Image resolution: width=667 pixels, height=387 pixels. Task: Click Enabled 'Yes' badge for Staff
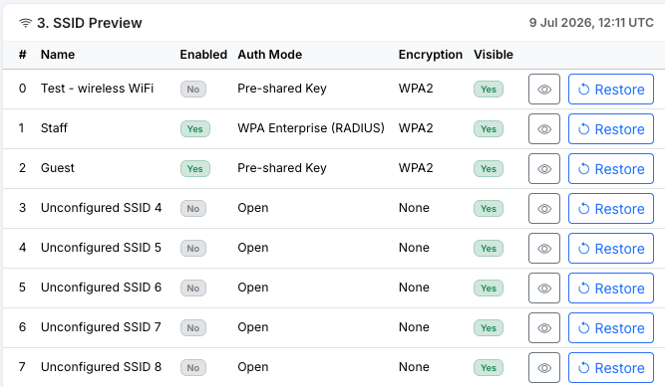(x=194, y=129)
